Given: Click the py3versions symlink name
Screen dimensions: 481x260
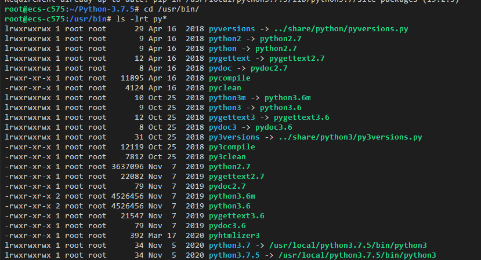Looking at the screenshot, I should (x=234, y=137).
